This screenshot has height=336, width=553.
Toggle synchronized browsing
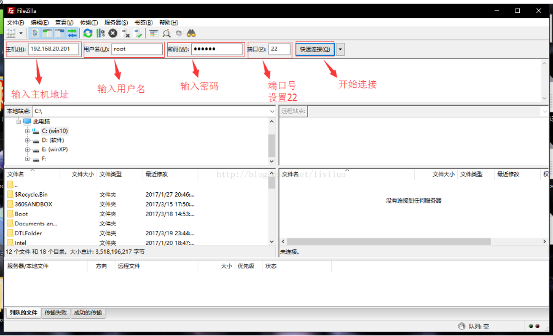[x=179, y=34]
